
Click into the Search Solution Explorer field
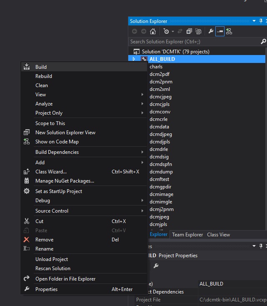click(x=195, y=42)
